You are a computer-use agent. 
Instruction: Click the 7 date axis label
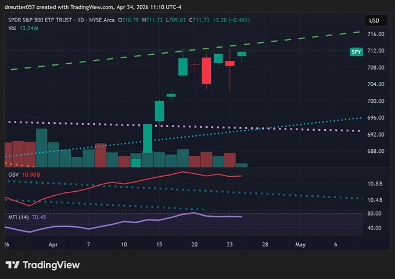pos(88,245)
